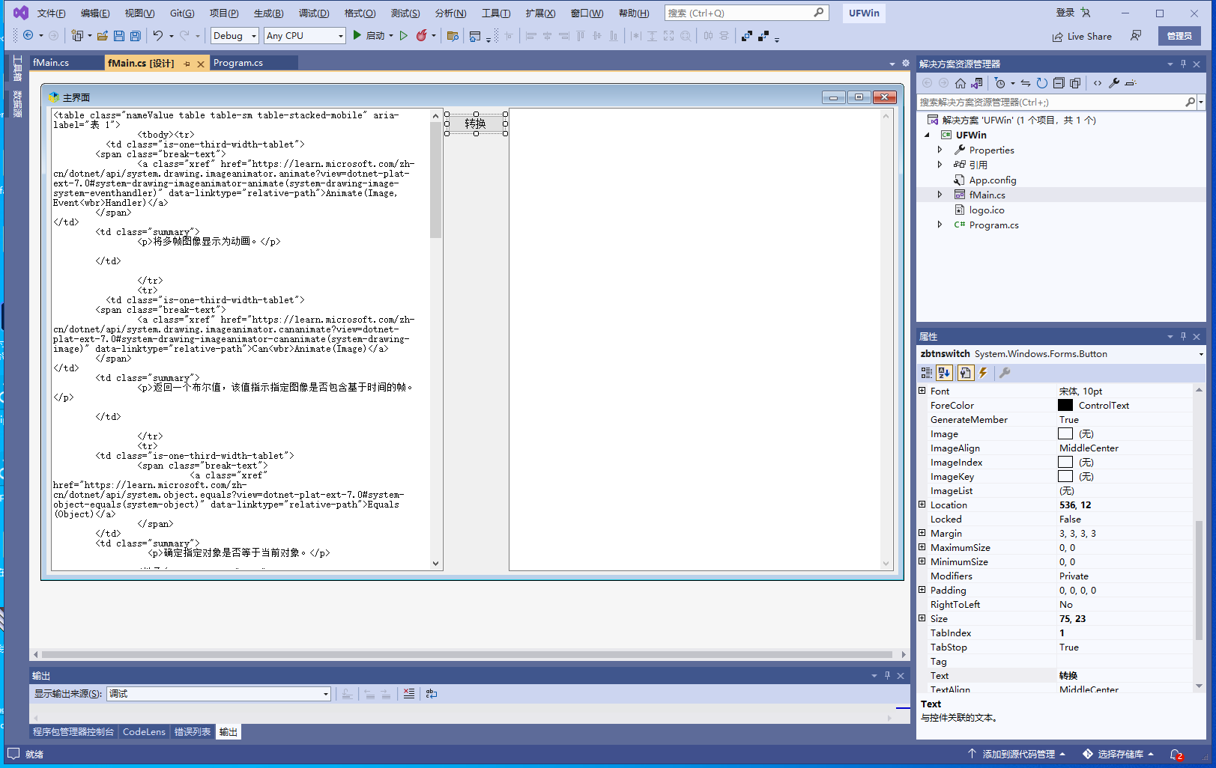
Task: Click the Navigate Backward icon in toolbar
Action: 28,35
